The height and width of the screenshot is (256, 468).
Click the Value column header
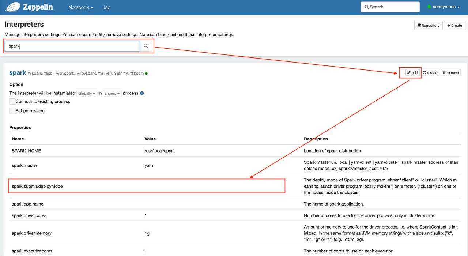pyautogui.click(x=150, y=139)
